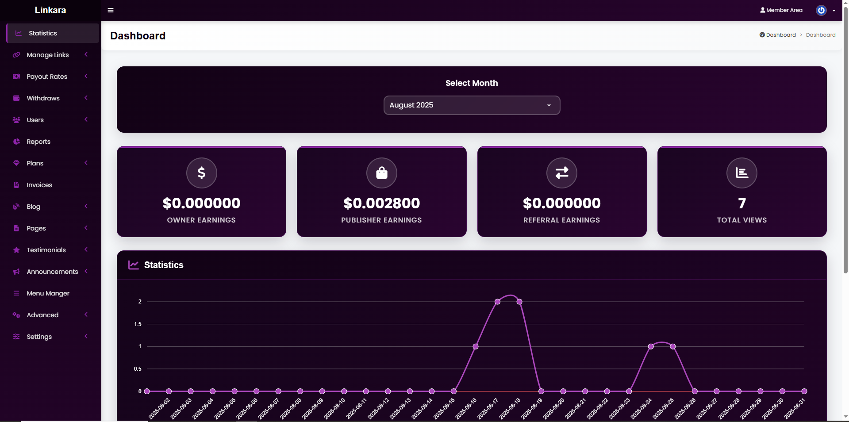Click the Menu Manger list icon

16,293
